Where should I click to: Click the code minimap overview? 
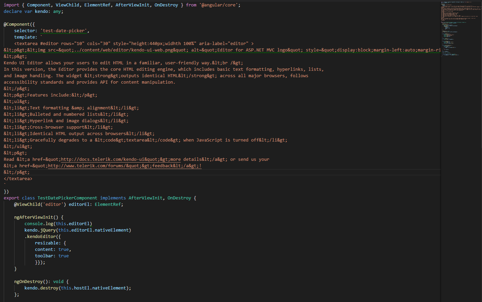click(x=461, y=30)
